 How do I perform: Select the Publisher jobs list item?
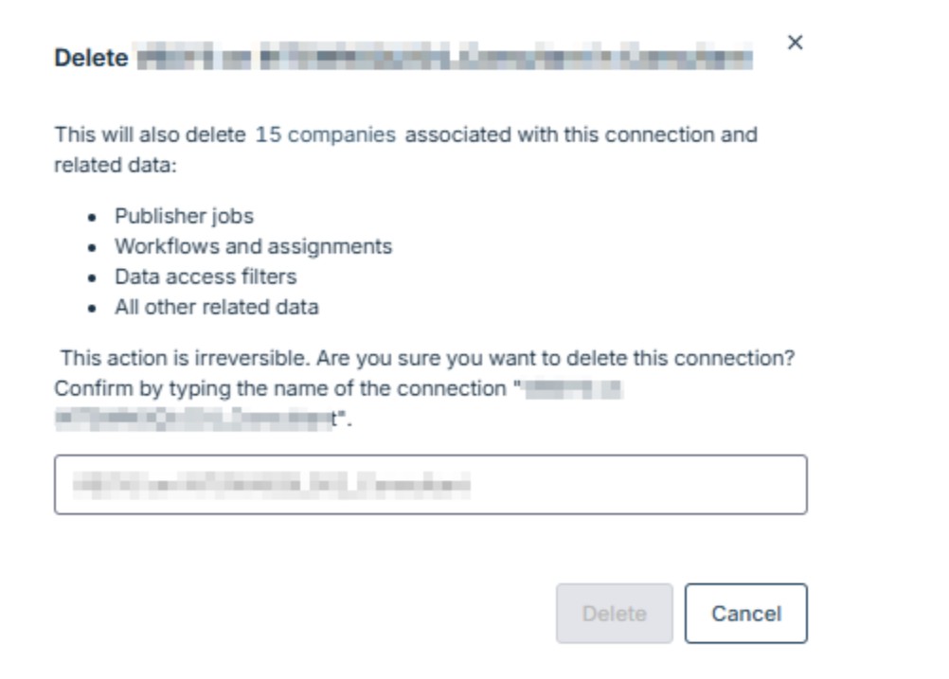coord(185,216)
